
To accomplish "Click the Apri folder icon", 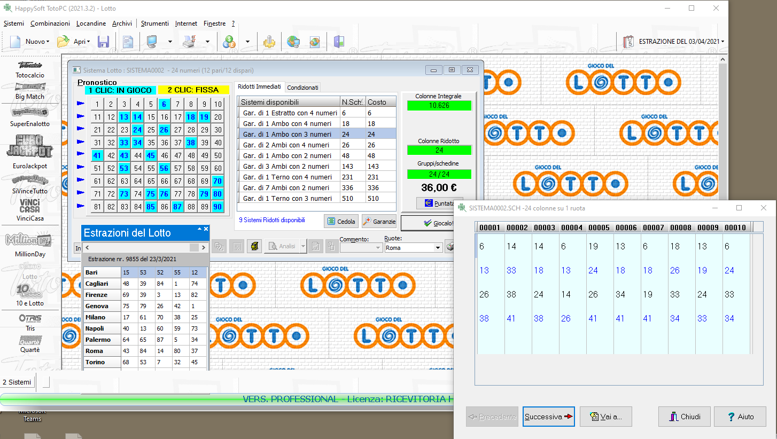I will [63, 41].
